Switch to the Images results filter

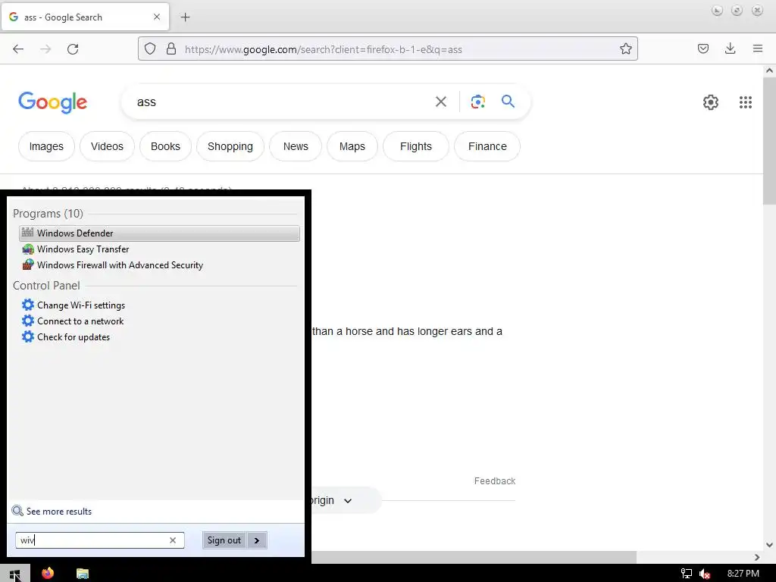click(x=46, y=146)
